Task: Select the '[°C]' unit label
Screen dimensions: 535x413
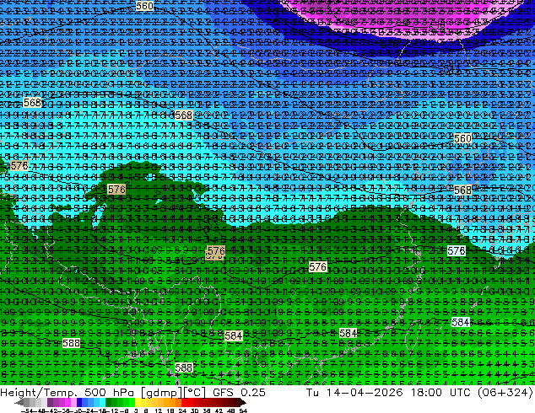Action: tap(195, 393)
